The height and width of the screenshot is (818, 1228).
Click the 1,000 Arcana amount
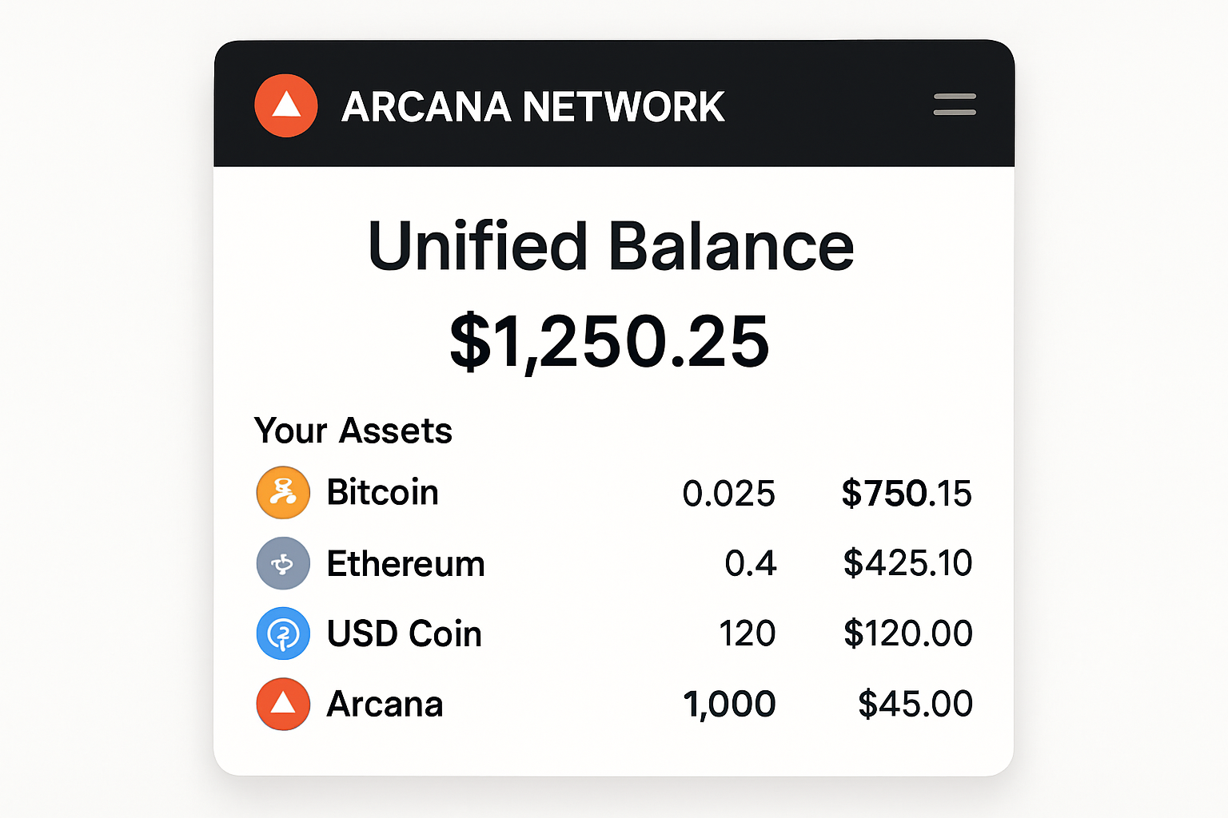tap(730, 704)
